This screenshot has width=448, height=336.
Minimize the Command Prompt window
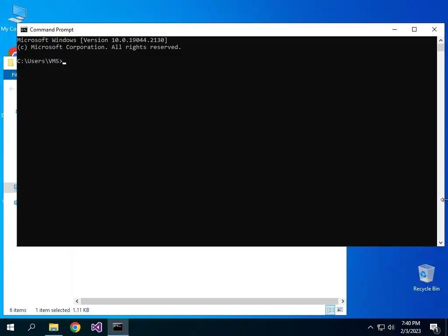pos(395,29)
